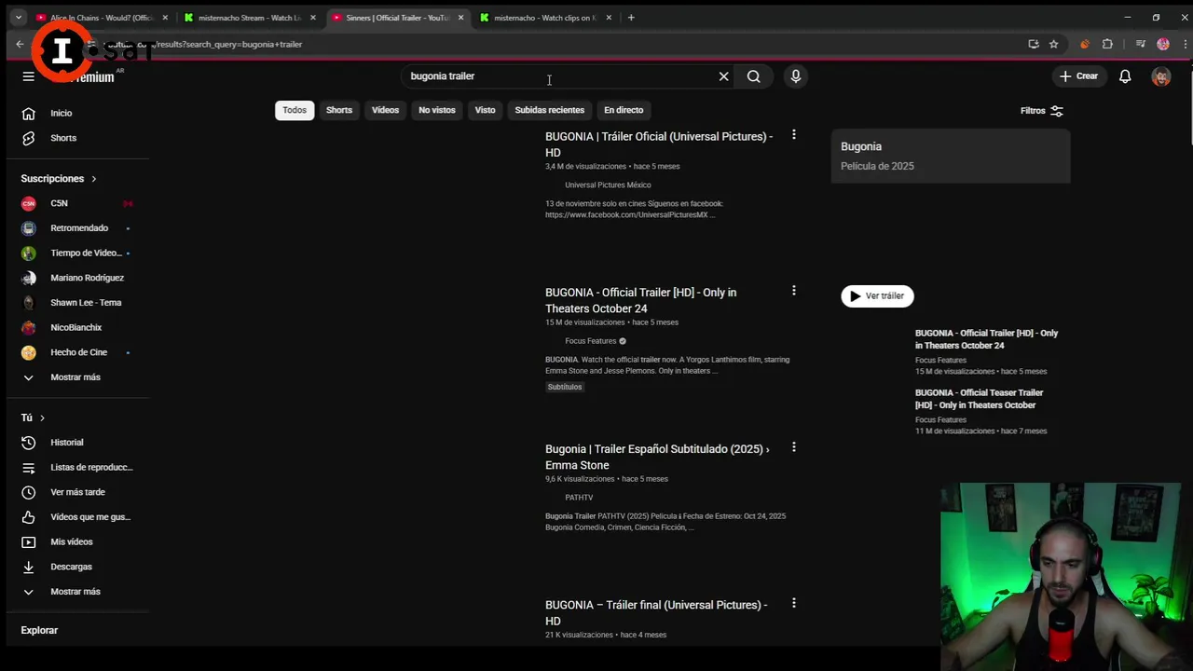The image size is (1193, 671).
Task: Open the YouTube account avatar menu
Action: (1161, 76)
